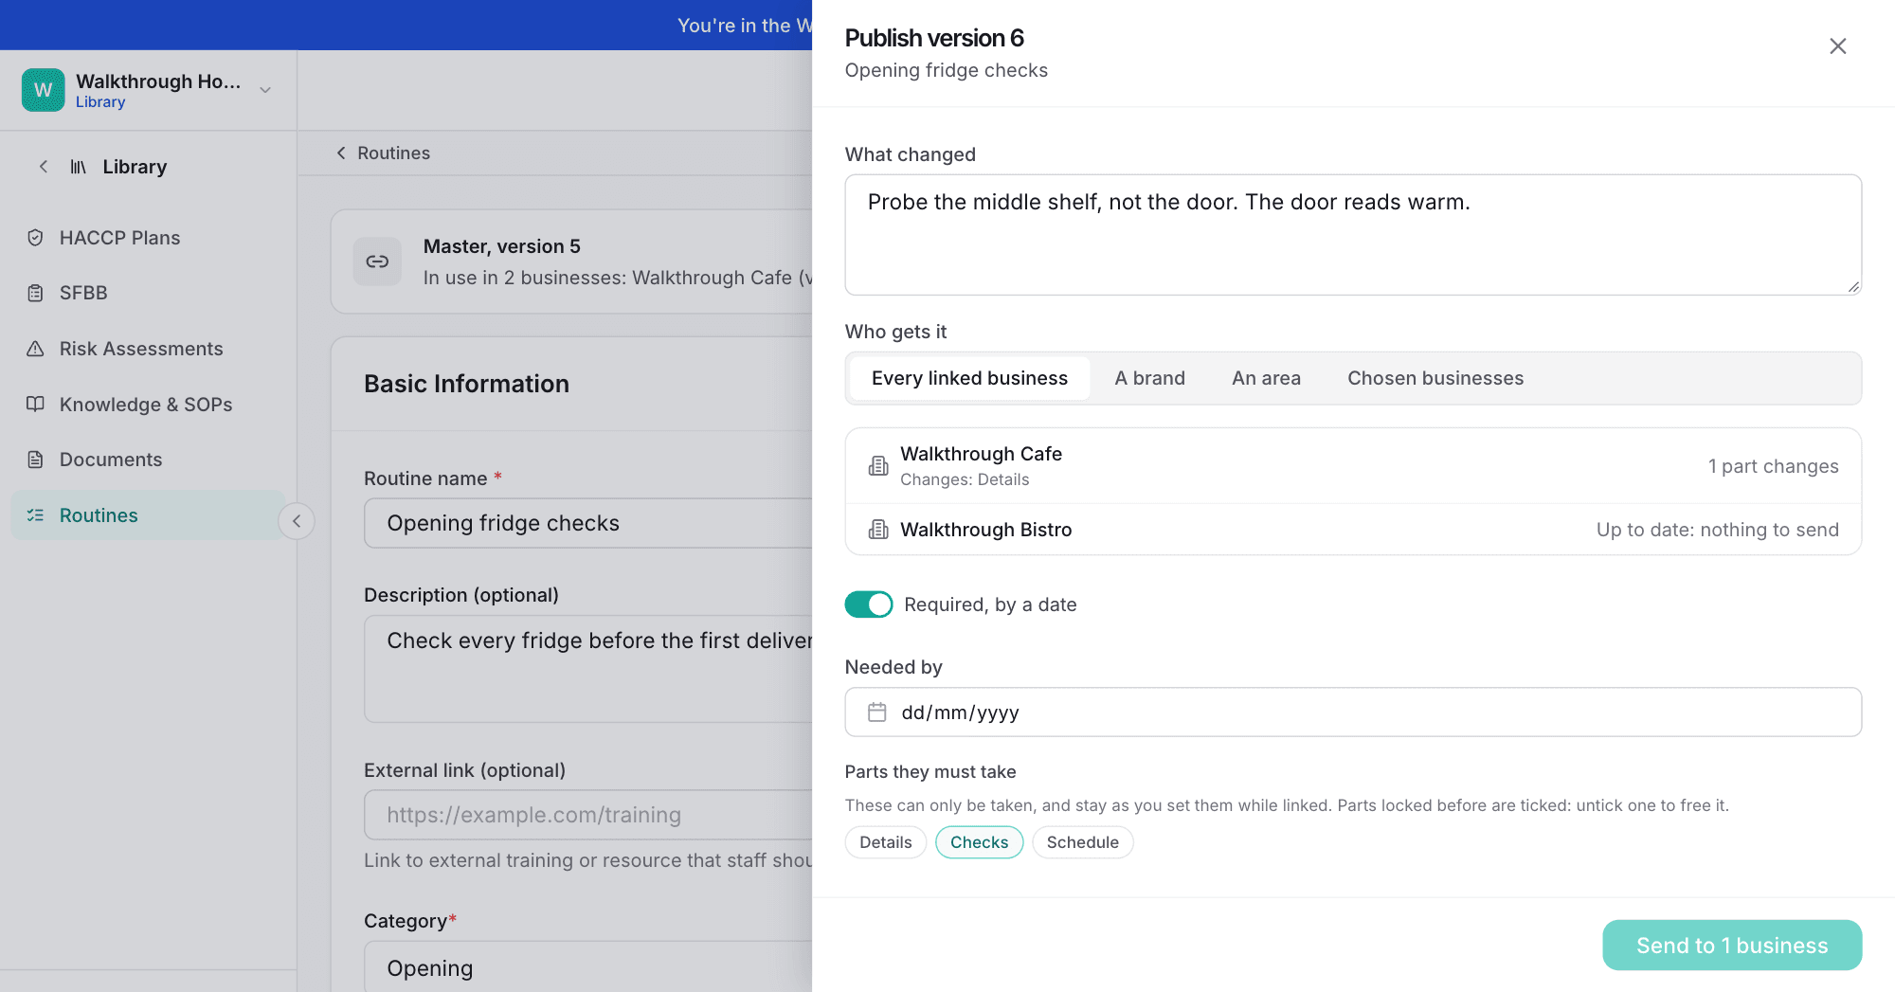Click the HACCP Plans shield icon

tap(35, 238)
